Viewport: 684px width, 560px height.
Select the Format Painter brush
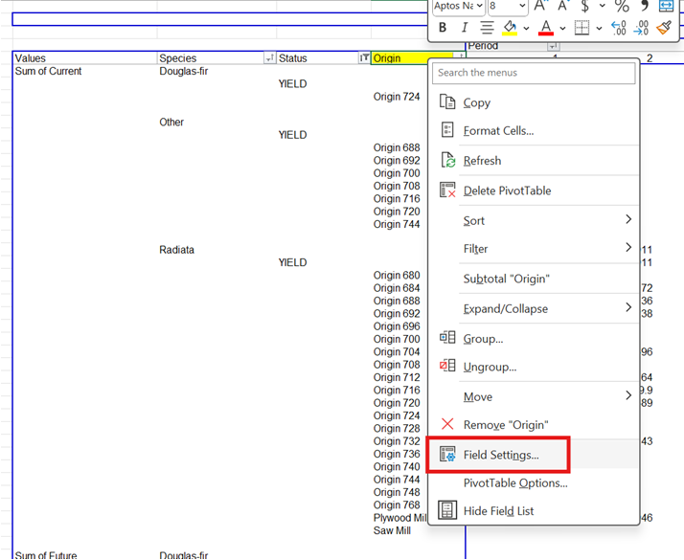(x=665, y=28)
